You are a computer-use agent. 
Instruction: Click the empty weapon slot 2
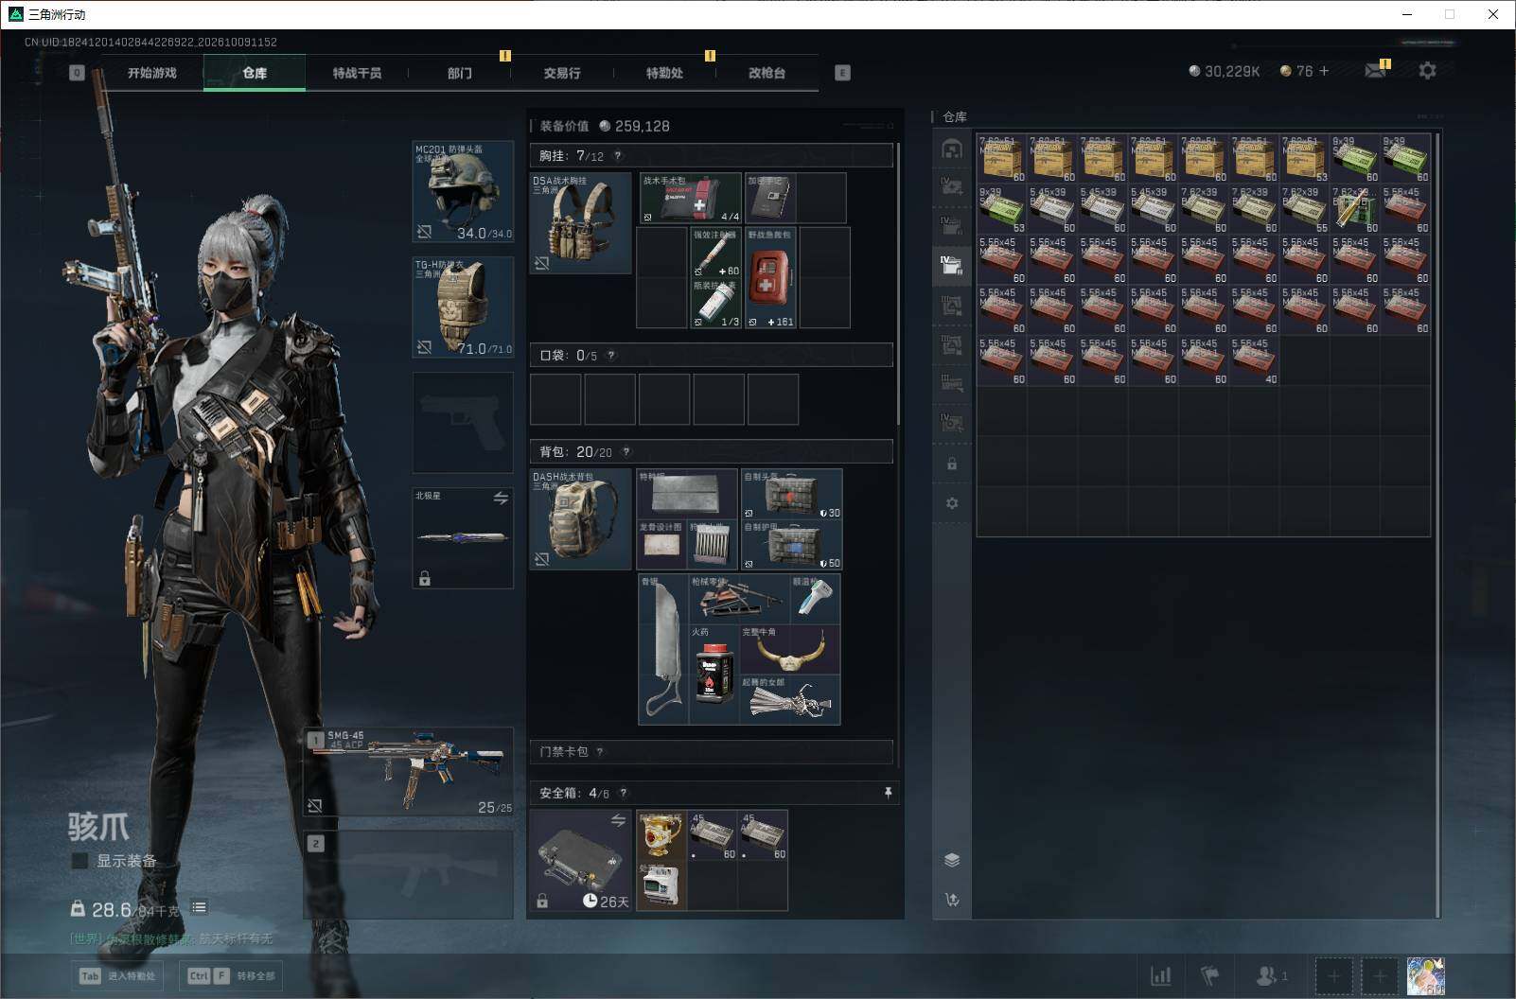pyautogui.click(x=409, y=875)
